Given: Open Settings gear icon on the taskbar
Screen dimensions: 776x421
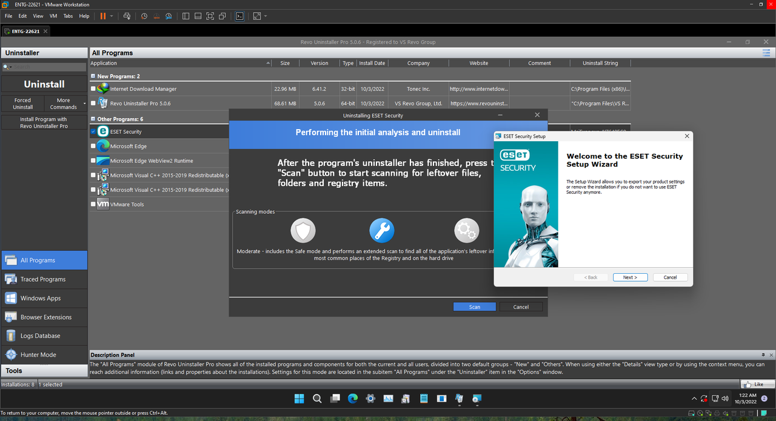Looking at the screenshot, I should [370, 399].
